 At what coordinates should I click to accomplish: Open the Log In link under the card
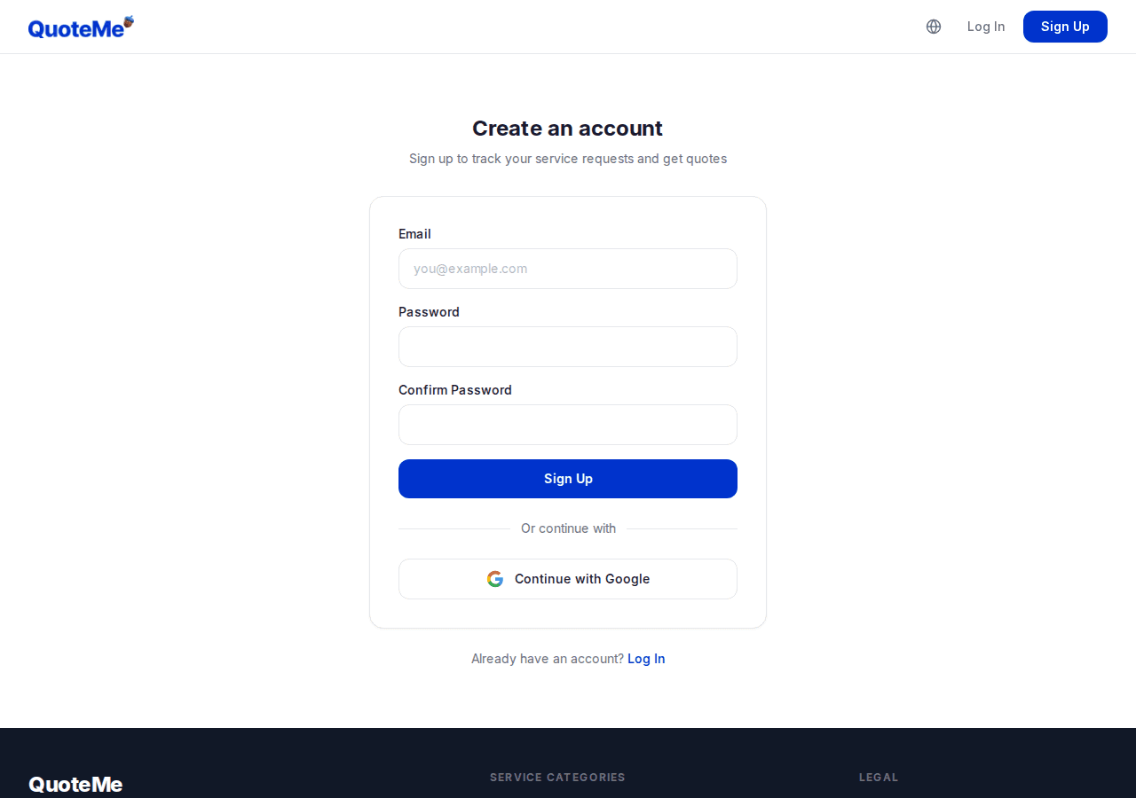(645, 659)
